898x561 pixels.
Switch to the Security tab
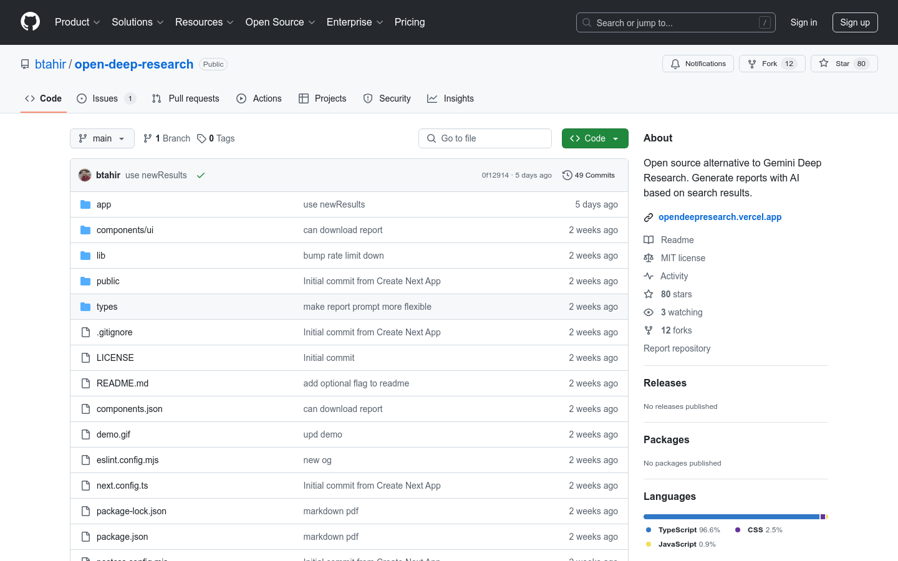[x=387, y=98]
